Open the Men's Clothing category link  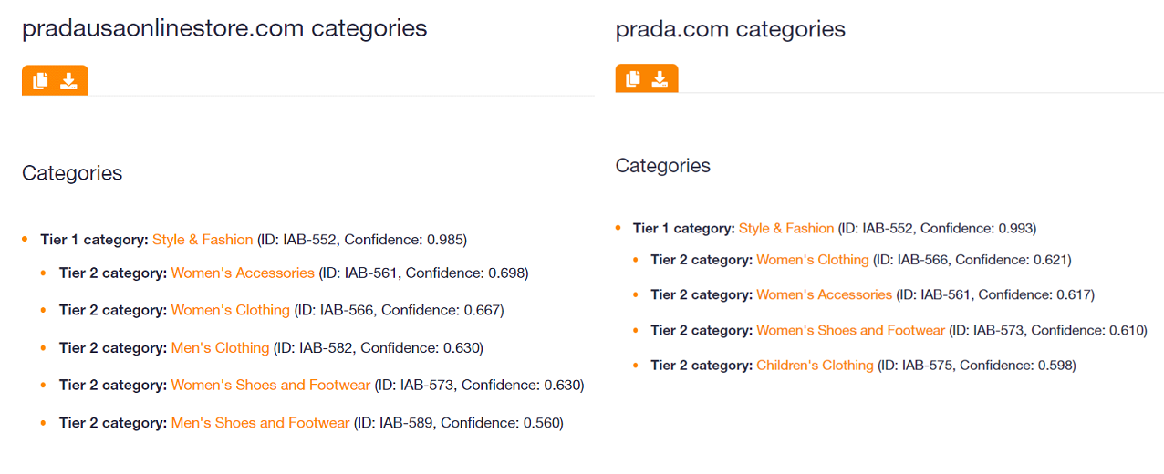220,347
